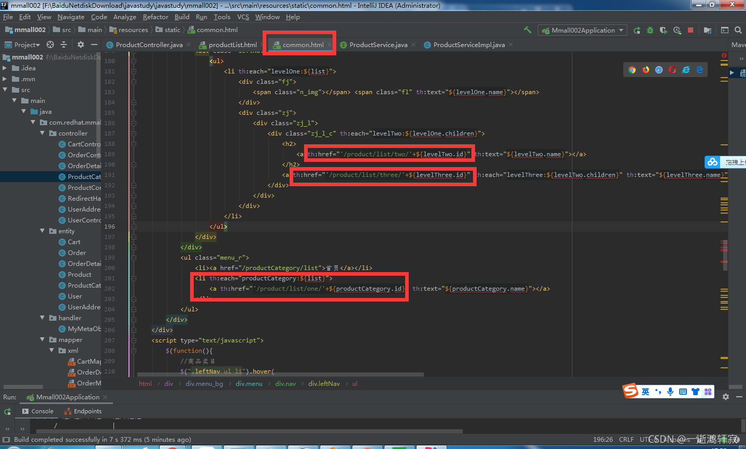Viewport: 746px width, 449px height.
Task: Switch Sogou input language 英 toggle
Action: point(645,392)
